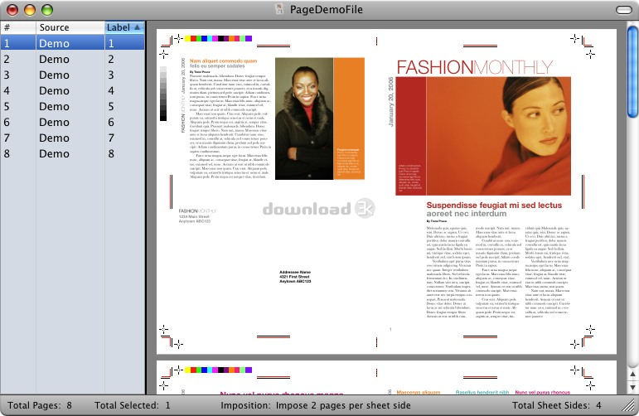This screenshot has width=639, height=416.
Task: Sort by the Source column header
Action: pos(70,27)
